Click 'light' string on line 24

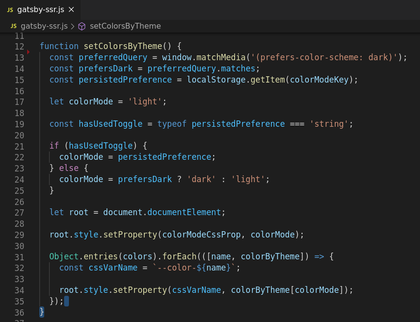pos(248,179)
